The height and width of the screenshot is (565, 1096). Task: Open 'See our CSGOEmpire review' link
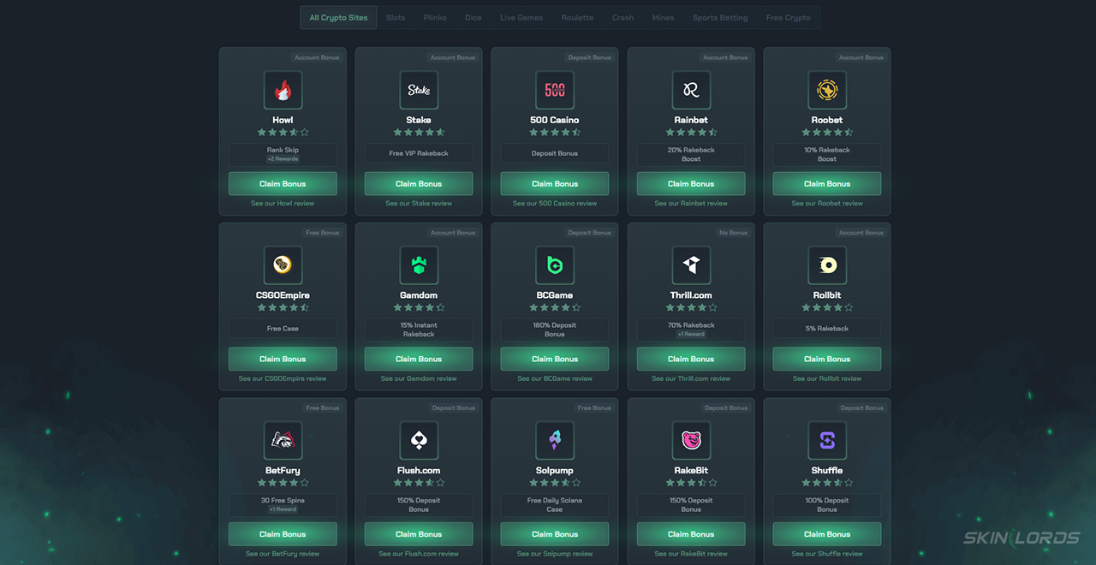click(283, 378)
